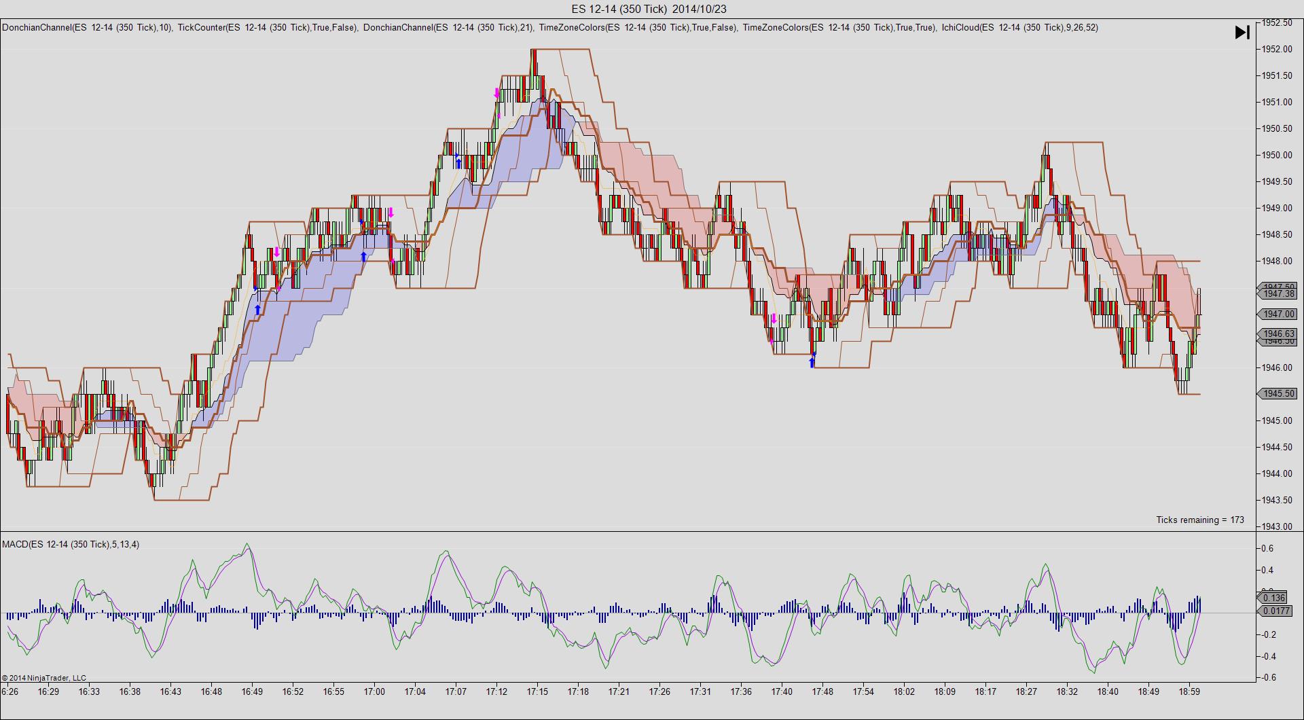Click the 16:29 time axis label

click(48, 691)
